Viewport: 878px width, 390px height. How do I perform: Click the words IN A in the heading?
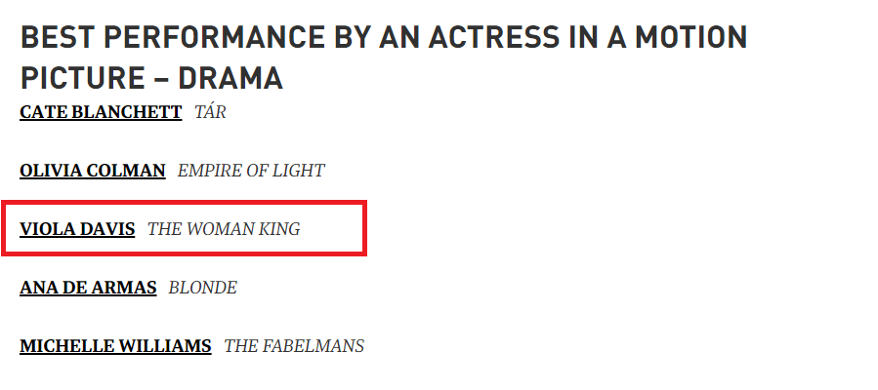click(x=597, y=37)
